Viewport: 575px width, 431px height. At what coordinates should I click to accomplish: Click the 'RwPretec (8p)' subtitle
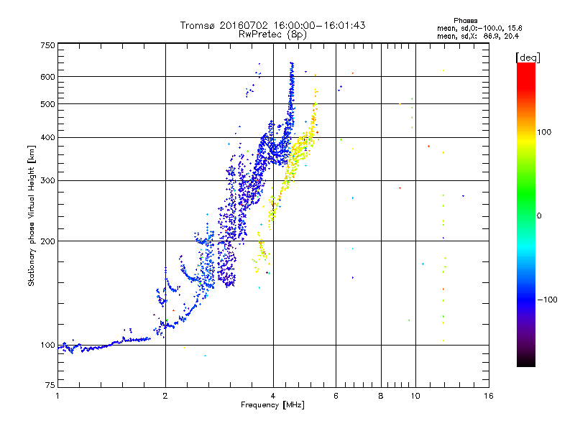click(x=272, y=34)
